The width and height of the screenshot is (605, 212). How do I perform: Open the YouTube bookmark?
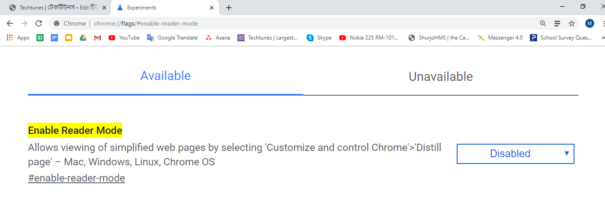(125, 38)
